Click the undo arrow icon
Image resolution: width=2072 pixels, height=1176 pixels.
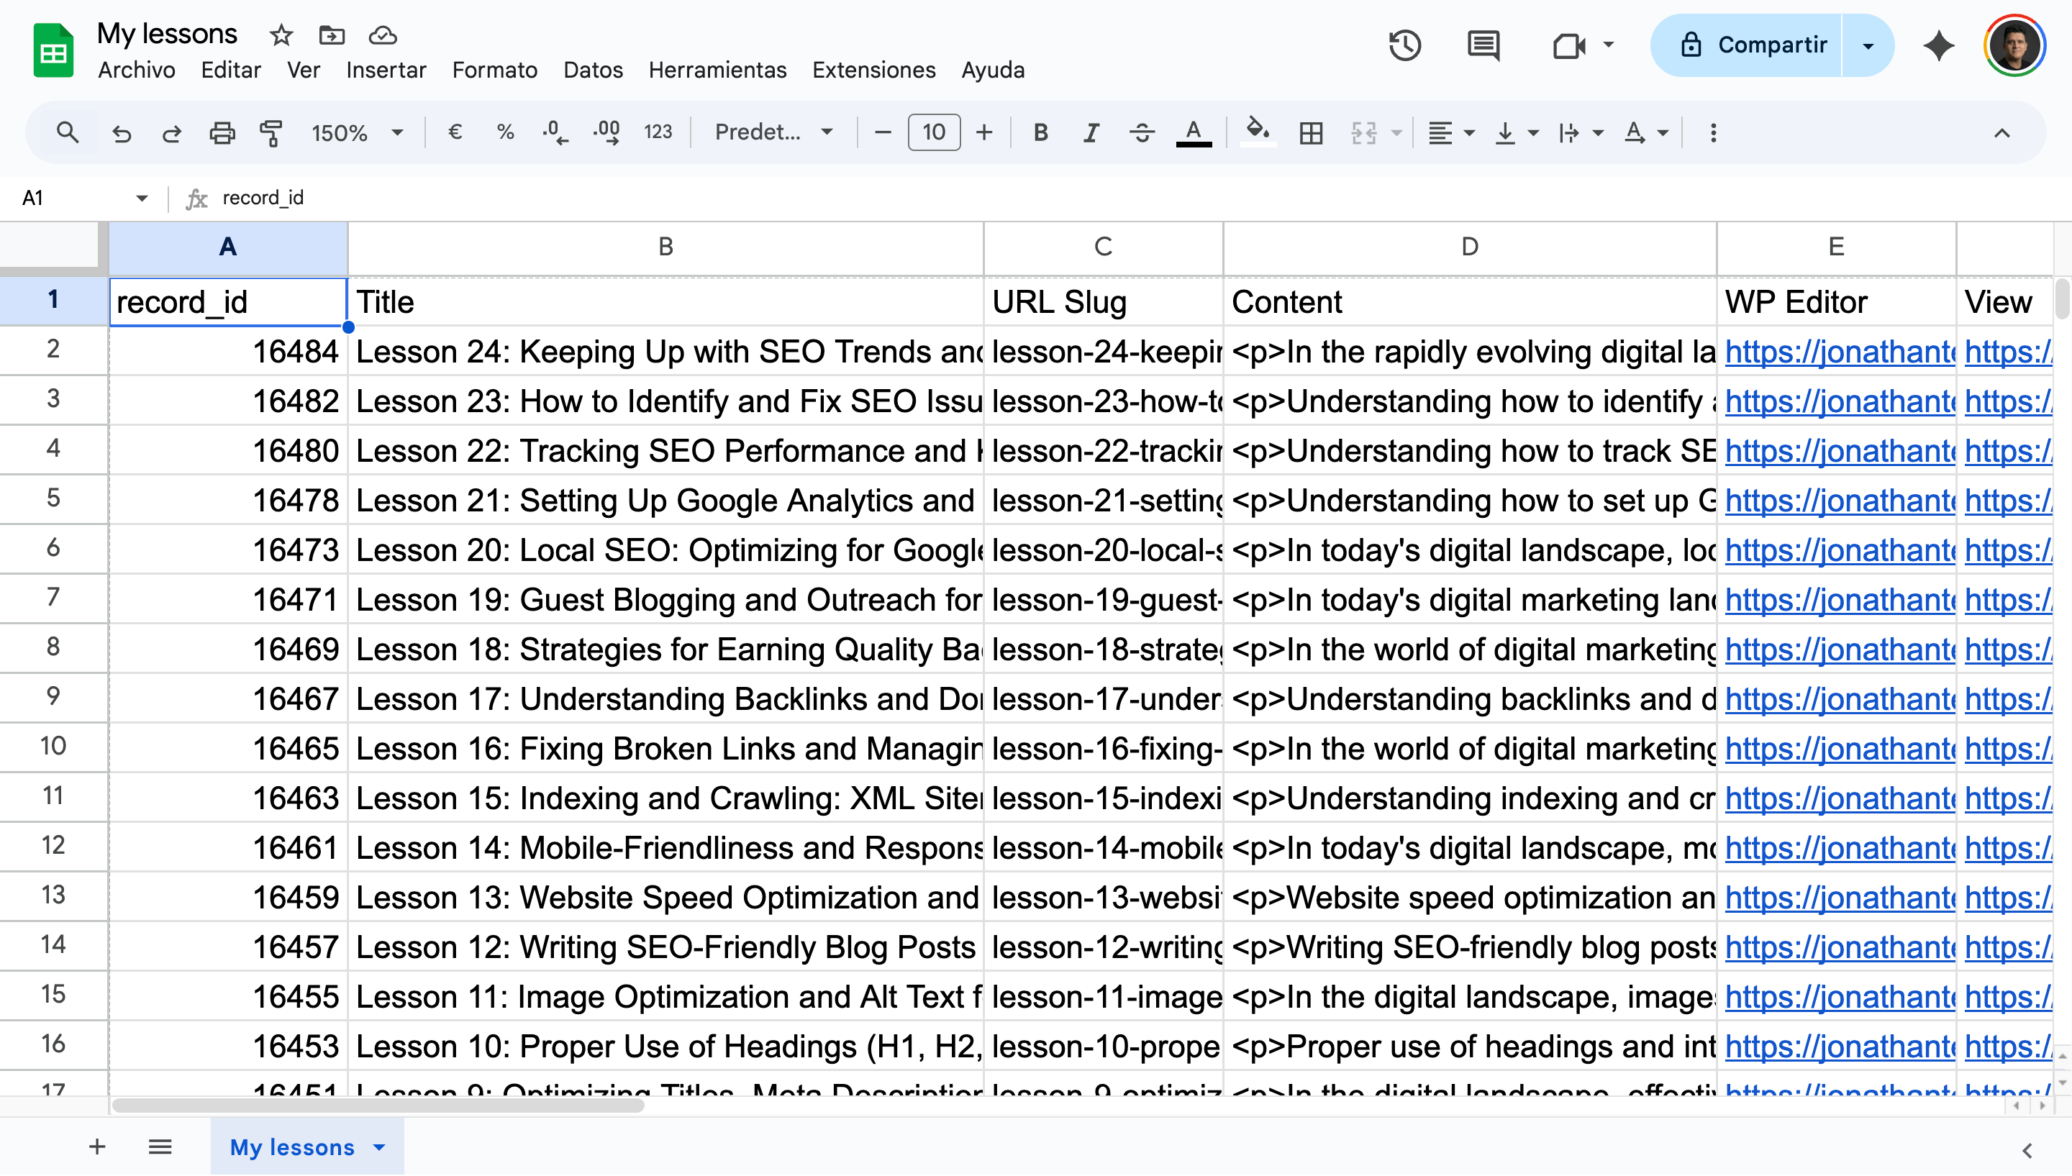pyautogui.click(x=122, y=132)
